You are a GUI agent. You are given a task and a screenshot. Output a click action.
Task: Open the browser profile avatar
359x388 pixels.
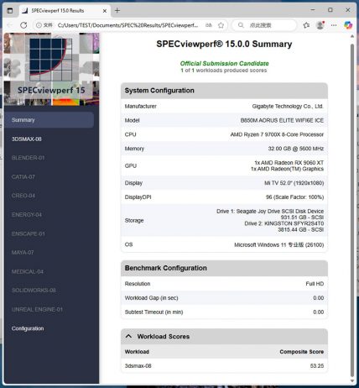320,25
